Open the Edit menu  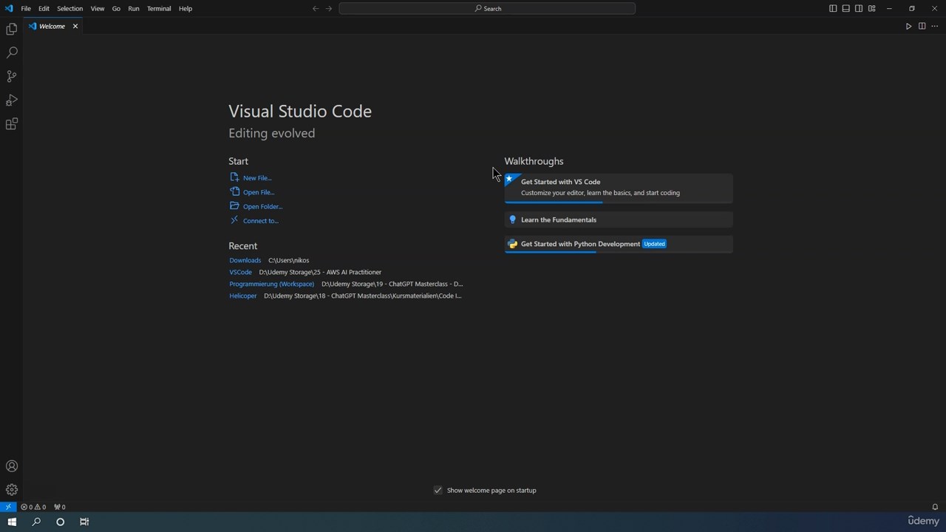44,9
